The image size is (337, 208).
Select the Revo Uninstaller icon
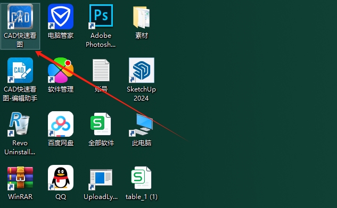point(19,124)
